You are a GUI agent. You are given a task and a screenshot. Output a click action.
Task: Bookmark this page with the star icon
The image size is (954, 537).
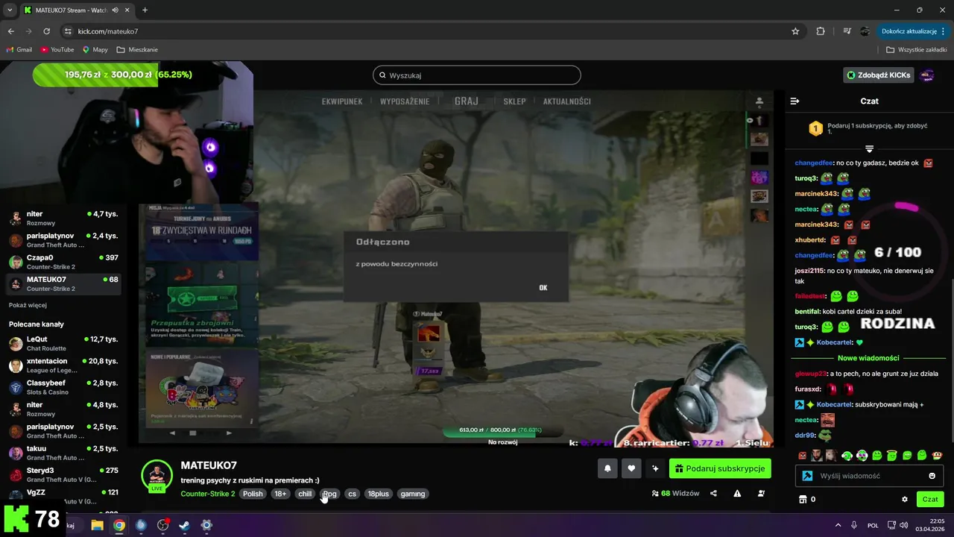795,31
